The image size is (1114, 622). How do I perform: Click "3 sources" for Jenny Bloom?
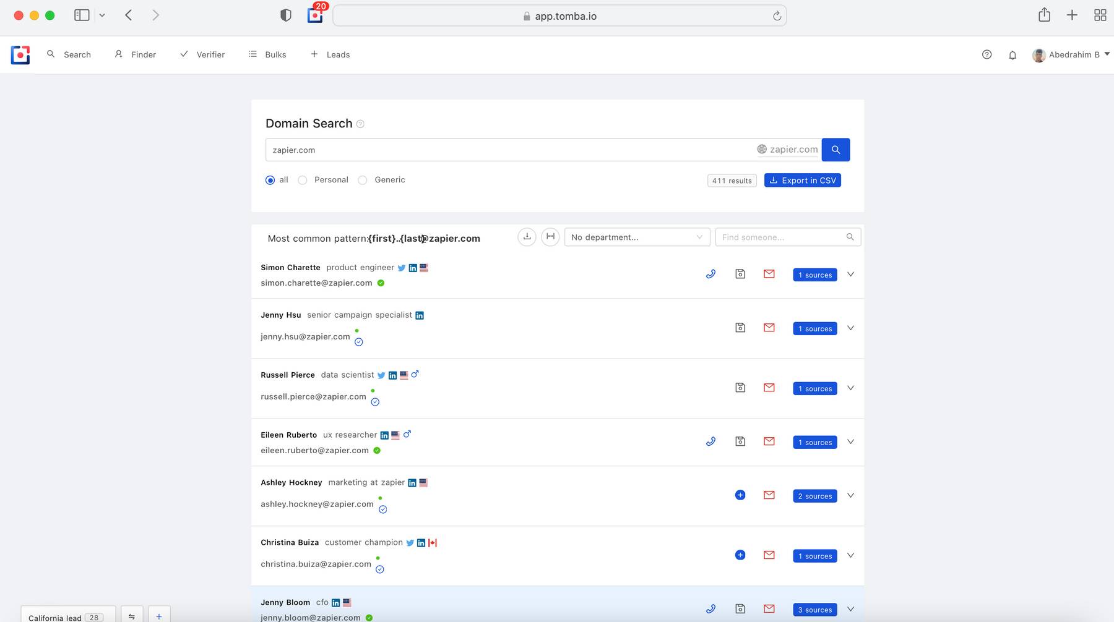(x=814, y=610)
